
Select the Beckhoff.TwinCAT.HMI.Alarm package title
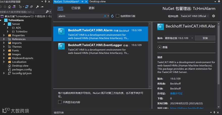click(x=90, y=30)
